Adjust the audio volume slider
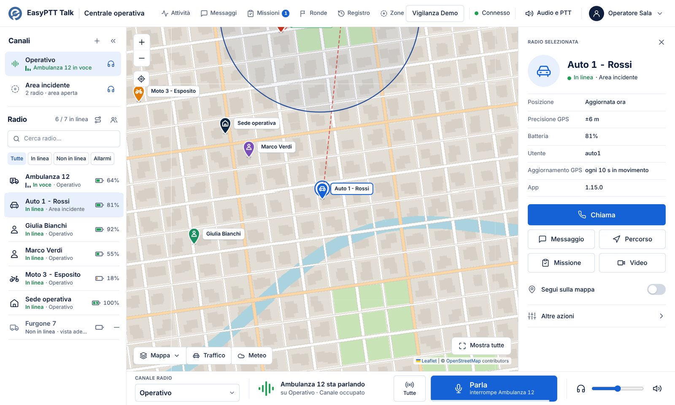 click(x=617, y=389)
